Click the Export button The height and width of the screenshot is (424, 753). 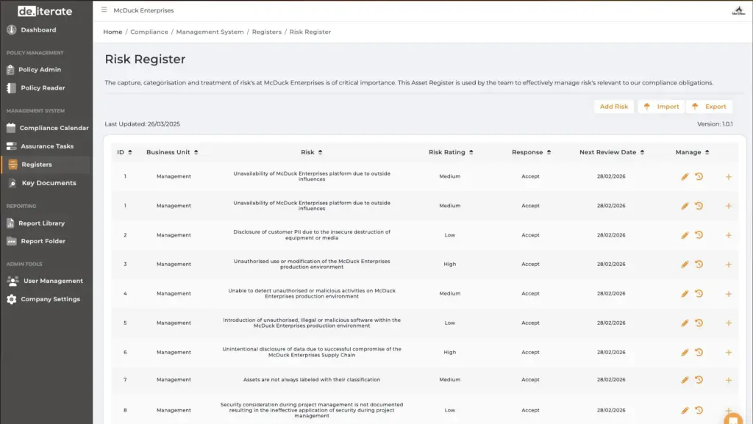click(x=710, y=107)
